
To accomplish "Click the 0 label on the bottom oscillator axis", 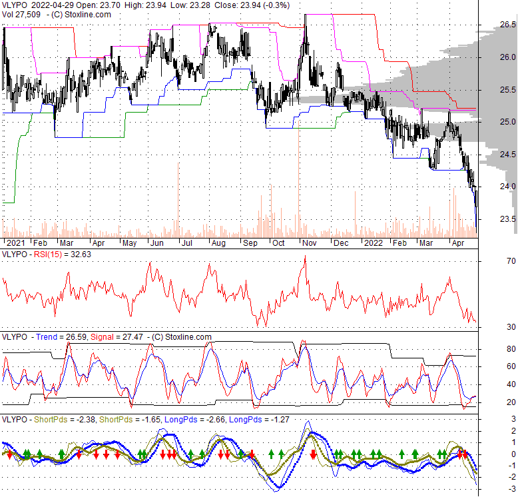I will pos(513,454).
